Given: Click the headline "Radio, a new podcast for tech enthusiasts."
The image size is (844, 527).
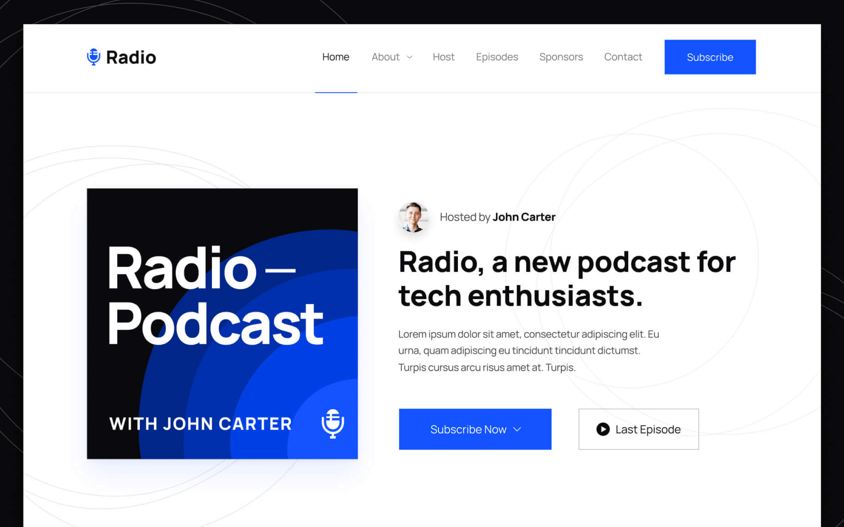Looking at the screenshot, I should (567, 279).
